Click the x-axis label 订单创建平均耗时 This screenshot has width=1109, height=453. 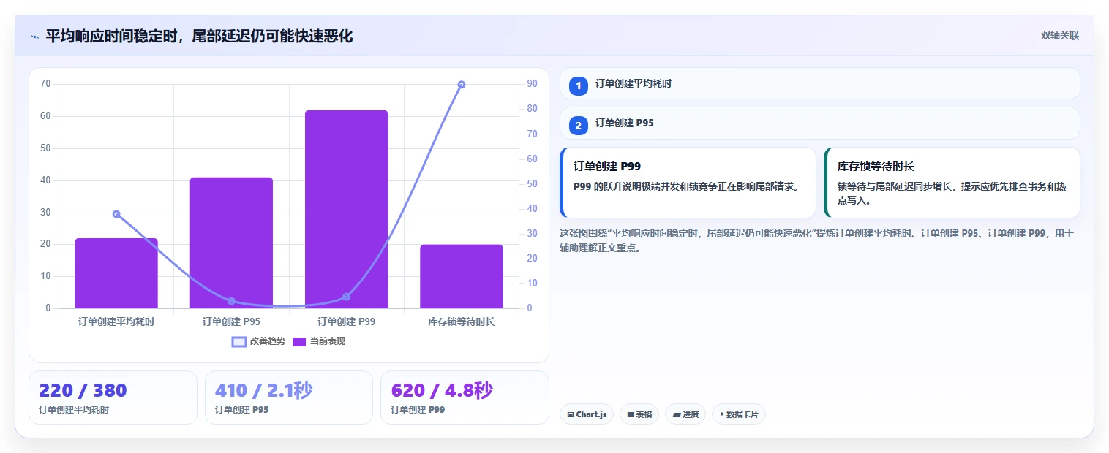116,321
